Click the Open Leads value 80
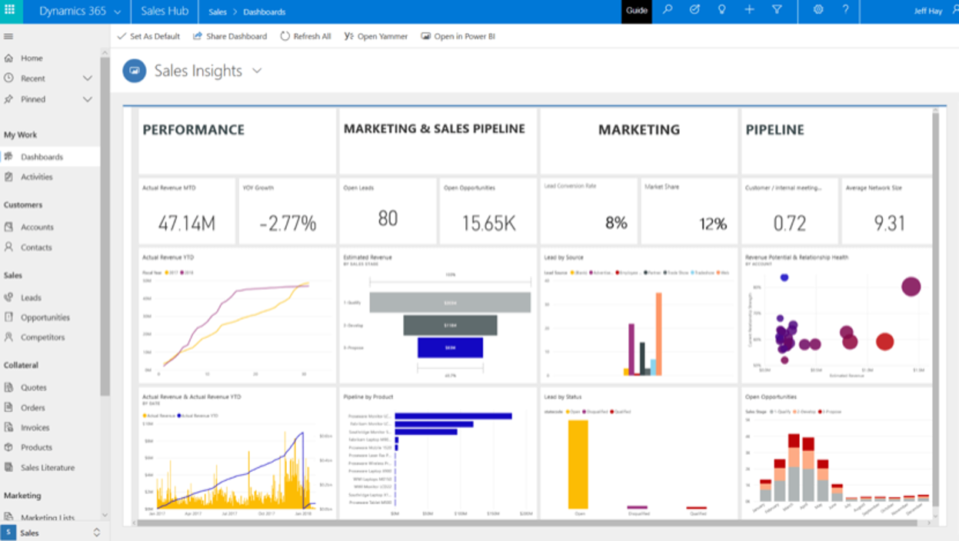 coord(388,219)
